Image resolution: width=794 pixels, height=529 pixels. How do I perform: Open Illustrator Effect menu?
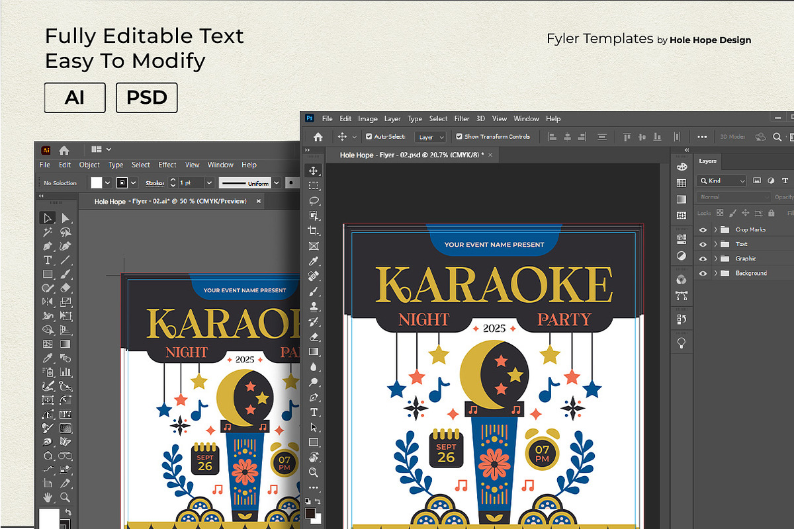click(167, 165)
